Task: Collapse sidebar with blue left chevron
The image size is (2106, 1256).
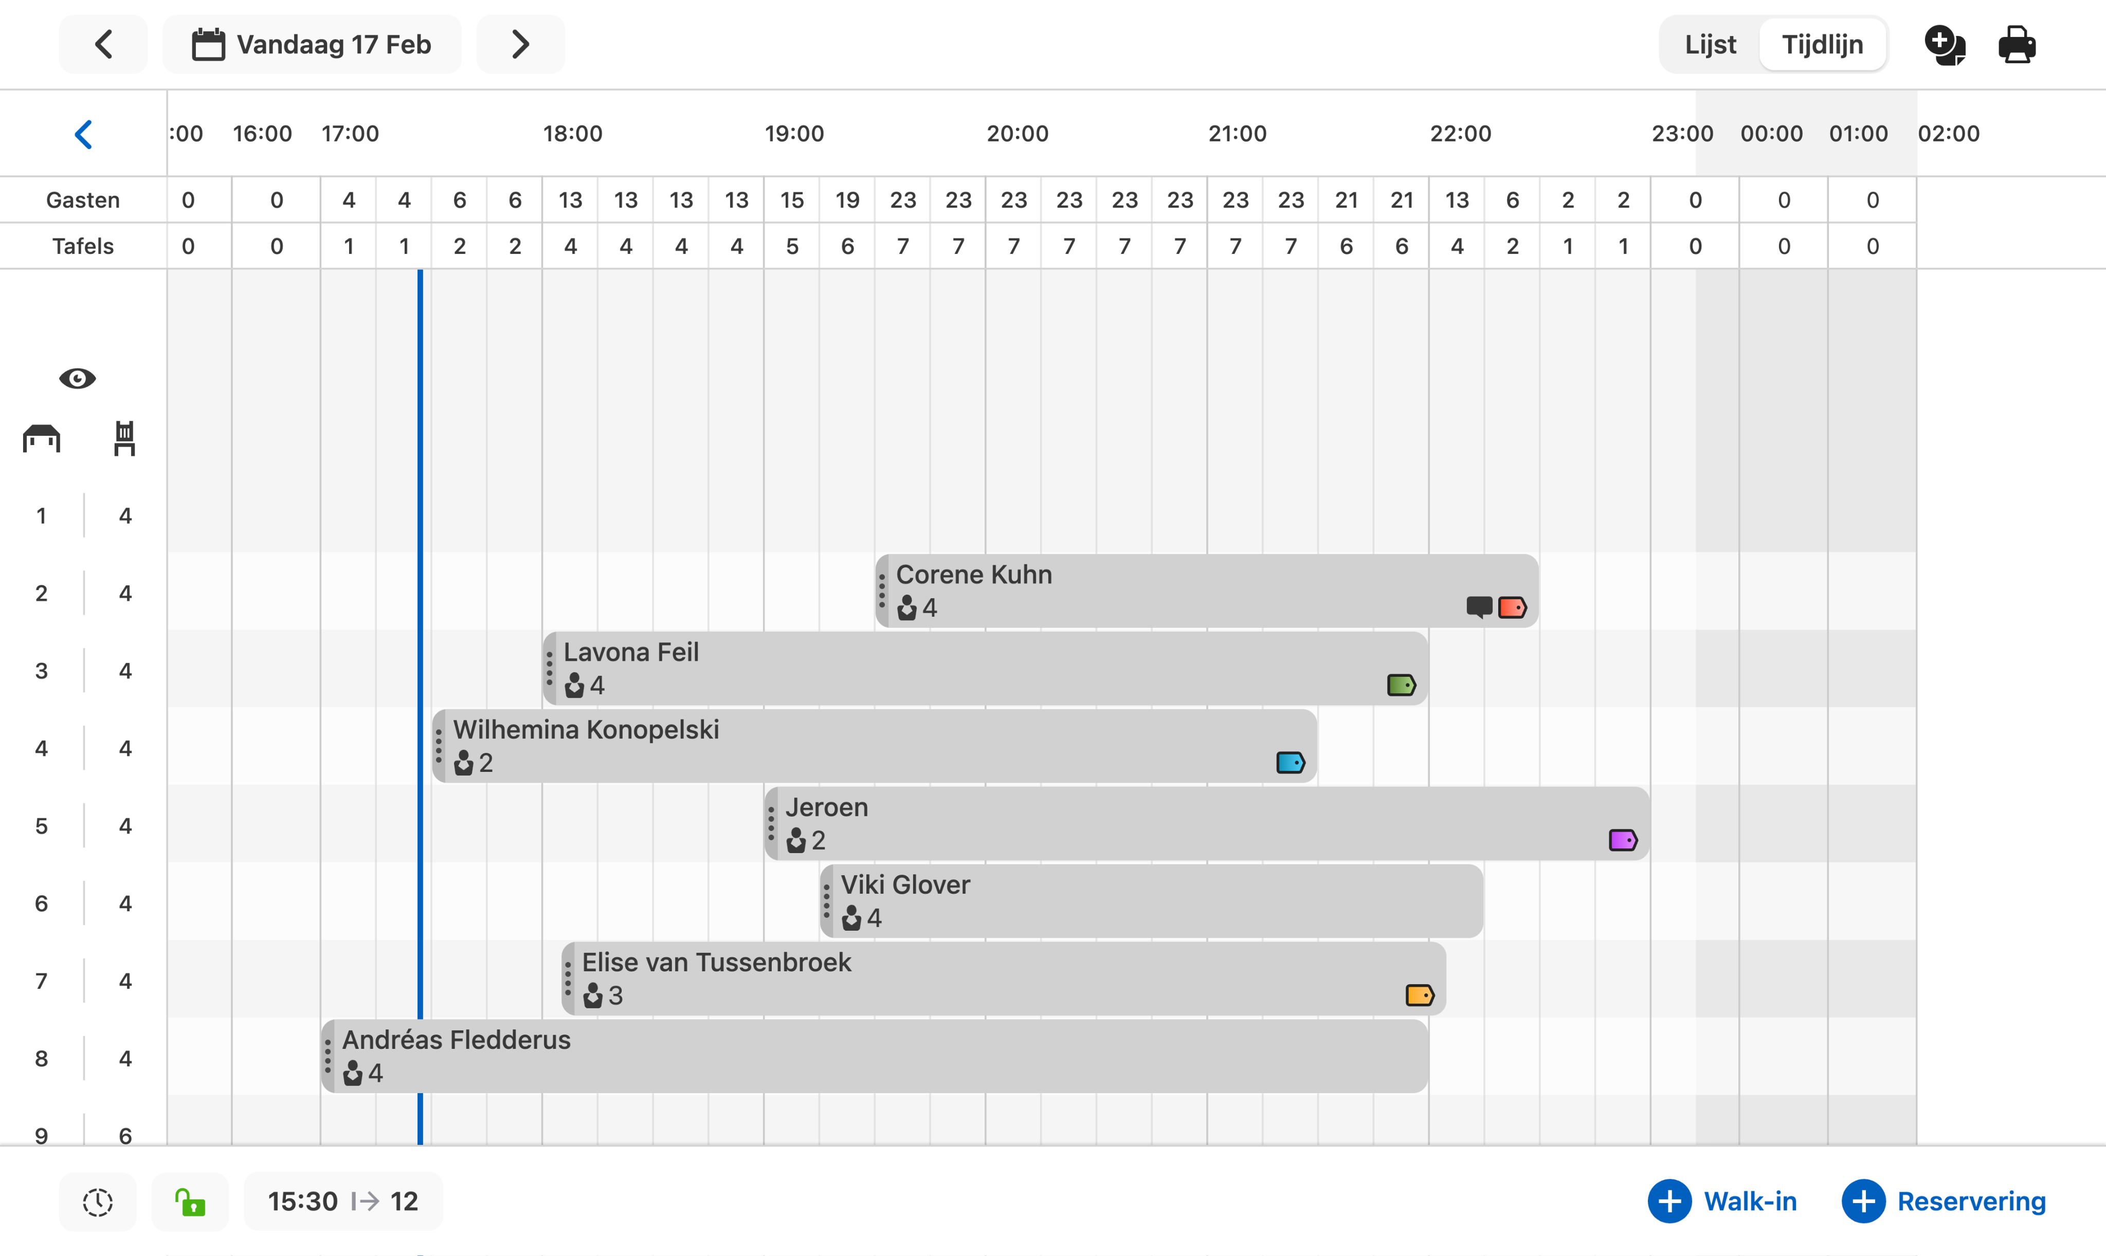Action: 83,134
